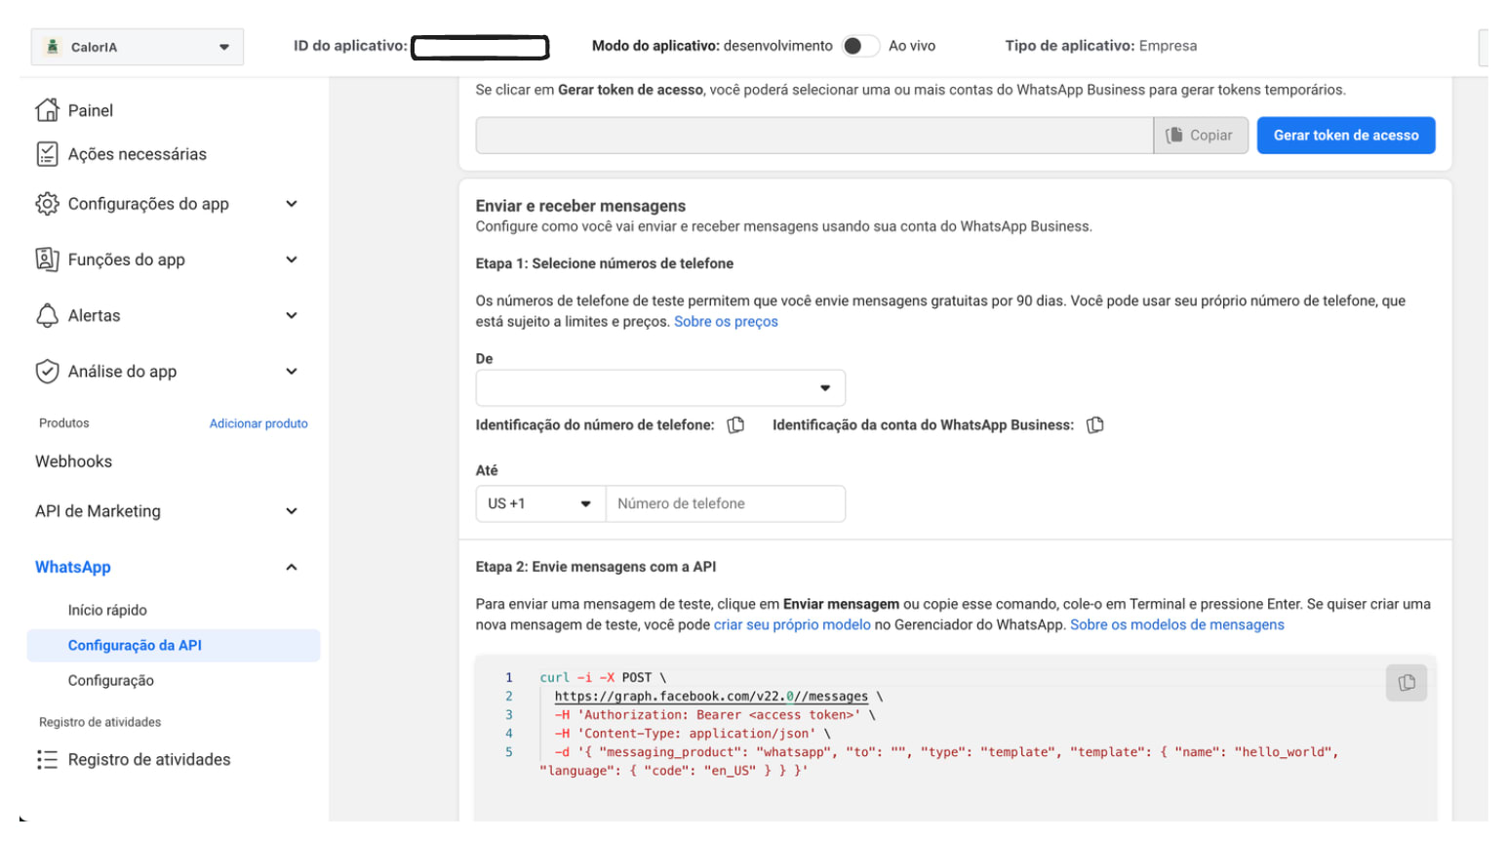Expand Configurações do app chevron
Viewport: 1507px width, 841px height.
coord(292,204)
